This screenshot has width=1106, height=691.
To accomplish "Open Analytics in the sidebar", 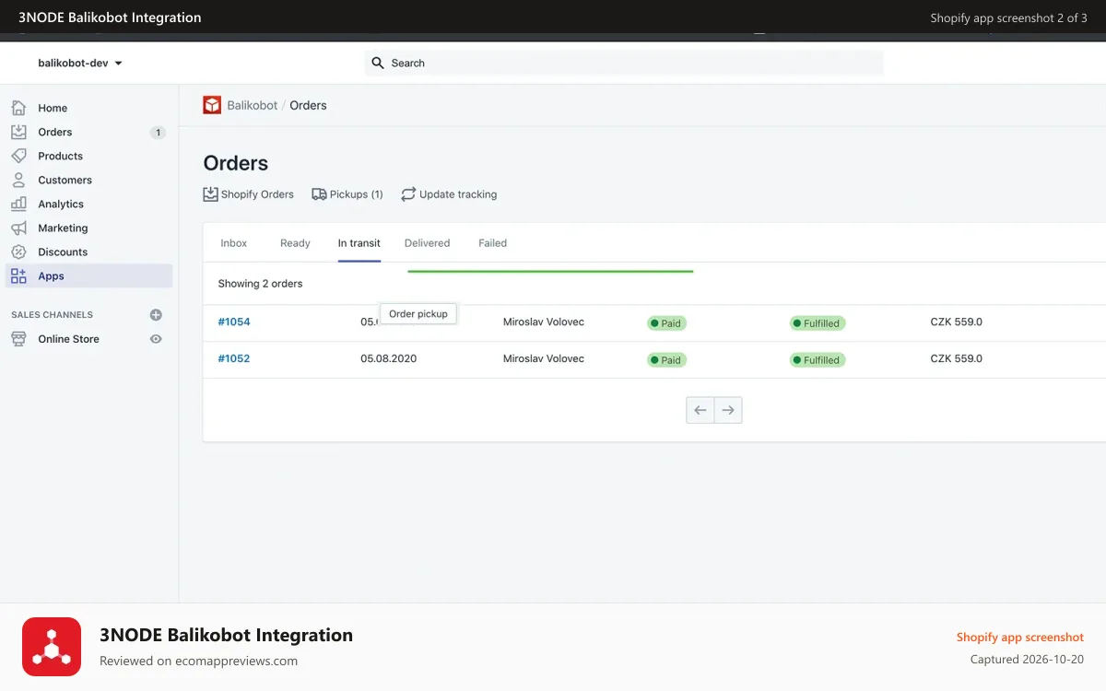I will pos(61,204).
